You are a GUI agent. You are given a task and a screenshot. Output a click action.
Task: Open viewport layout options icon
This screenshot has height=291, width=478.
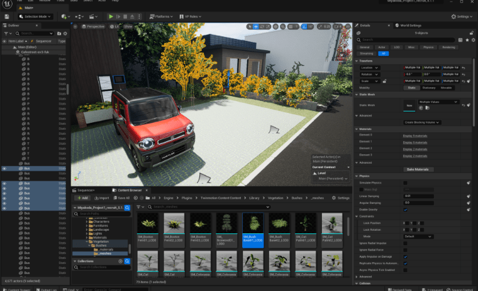pos(348,27)
